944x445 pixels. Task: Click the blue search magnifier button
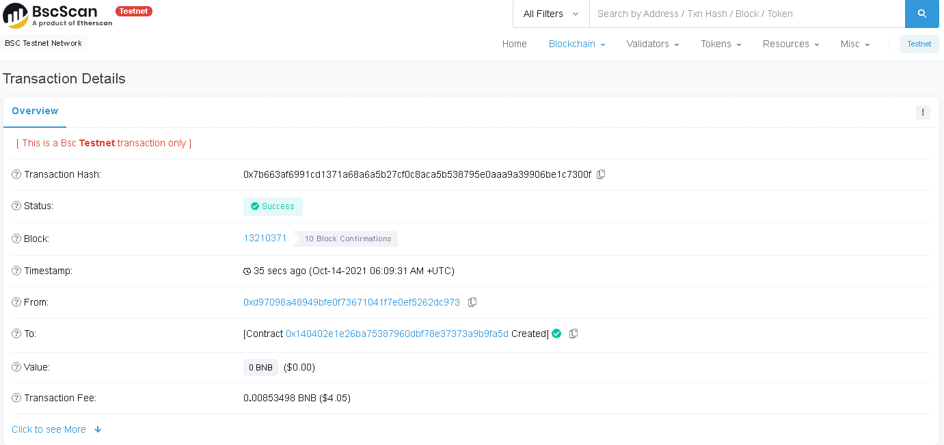(921, 14)
